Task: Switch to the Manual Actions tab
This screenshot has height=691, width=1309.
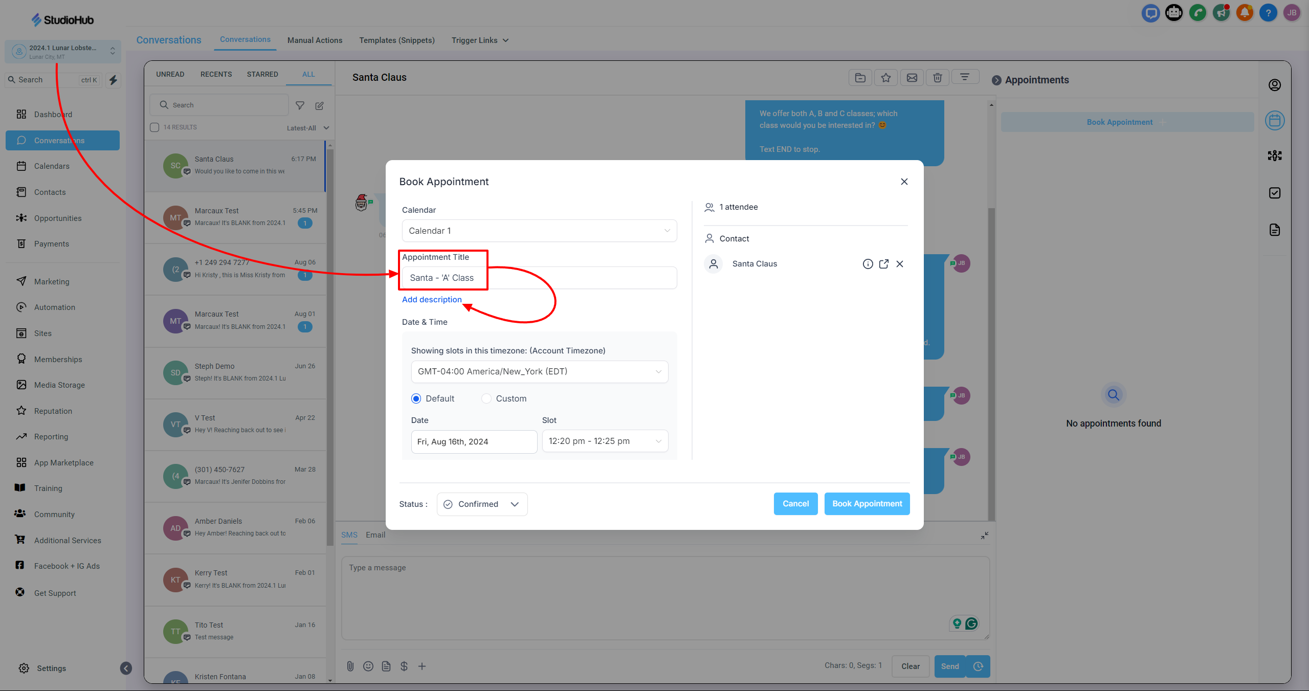Action: (x=315, y=40)
